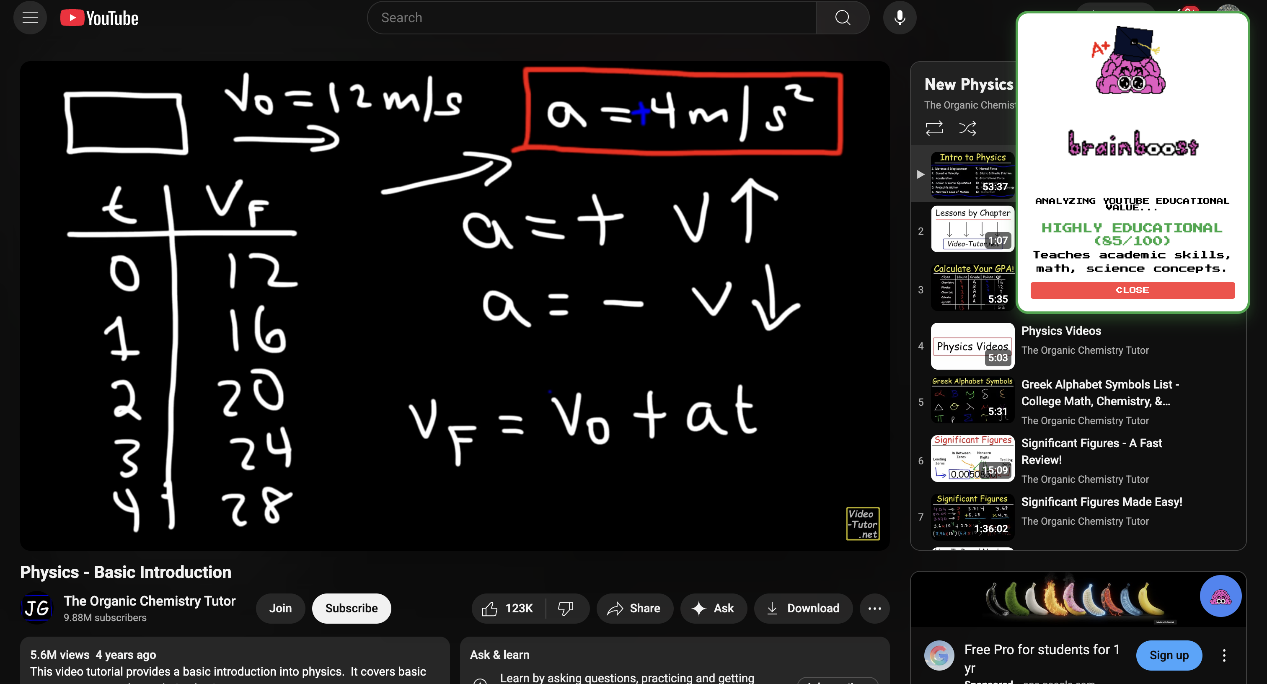Open The Organic Chemistry Tutor channel avatar

tap(37, 608)
